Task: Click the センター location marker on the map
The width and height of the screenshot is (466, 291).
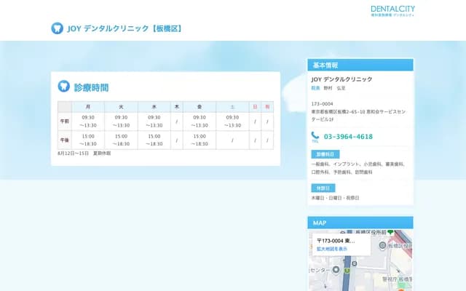Action: coord(336,270)
